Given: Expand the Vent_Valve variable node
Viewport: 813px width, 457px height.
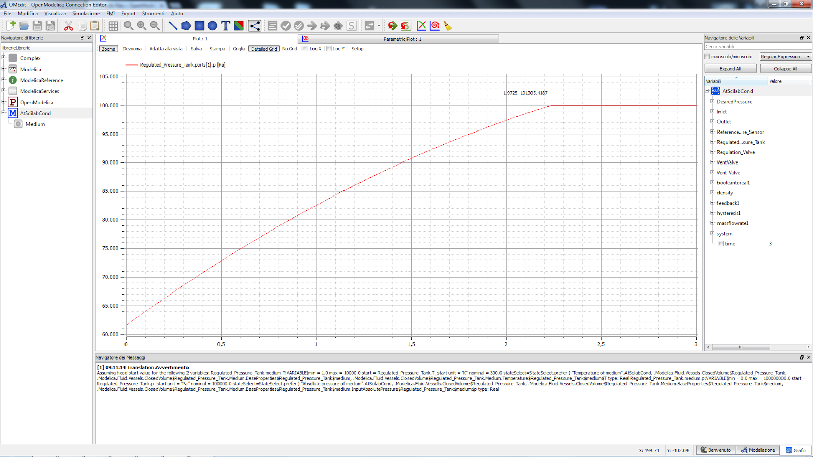Looking at the screenshot, I should coord(712,172).
